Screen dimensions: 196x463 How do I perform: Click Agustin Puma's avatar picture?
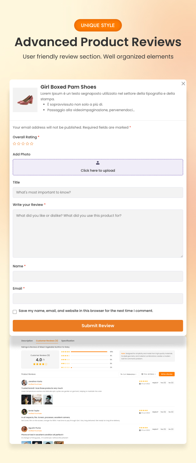24,429
